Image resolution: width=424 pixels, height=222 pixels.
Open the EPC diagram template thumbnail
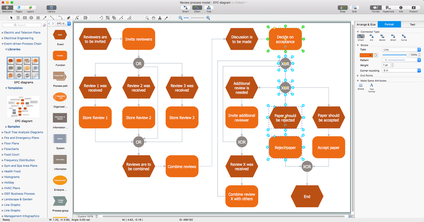coord(23,107)
